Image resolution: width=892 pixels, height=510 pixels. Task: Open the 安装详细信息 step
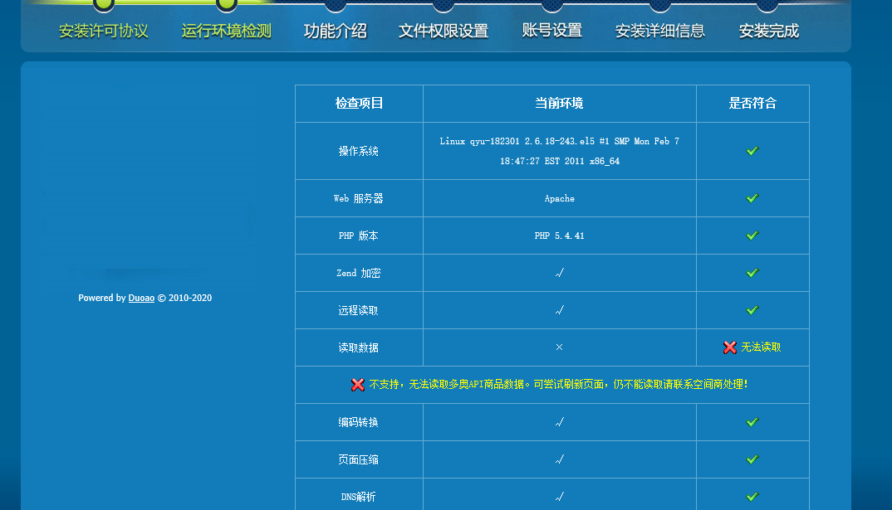pyautogui.click(x=660, y=32)
